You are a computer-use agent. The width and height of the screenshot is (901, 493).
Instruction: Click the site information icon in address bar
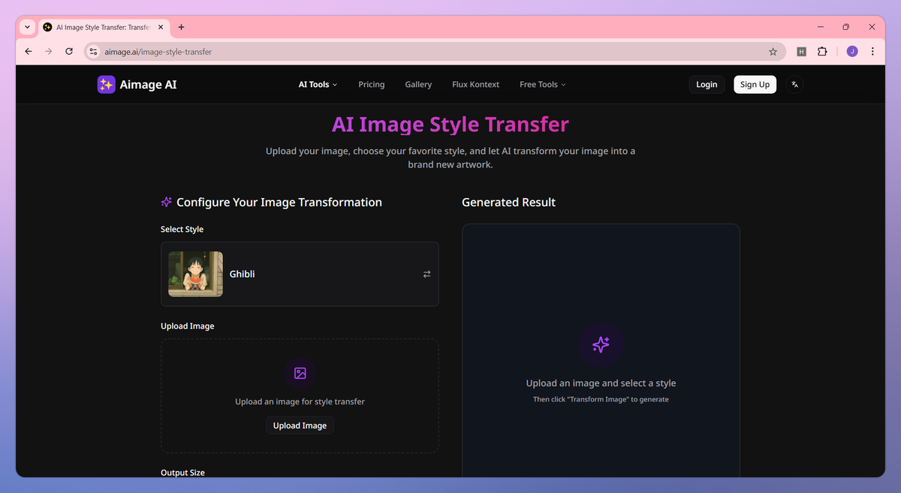[93, 52]
